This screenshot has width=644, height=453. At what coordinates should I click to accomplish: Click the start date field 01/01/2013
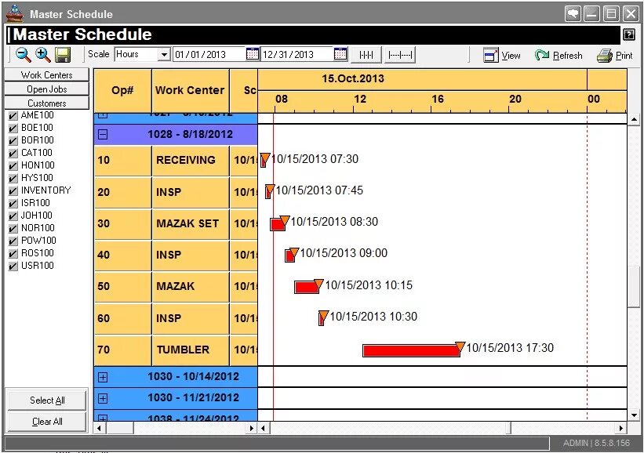pyautogui.click(x=209, y=55)
